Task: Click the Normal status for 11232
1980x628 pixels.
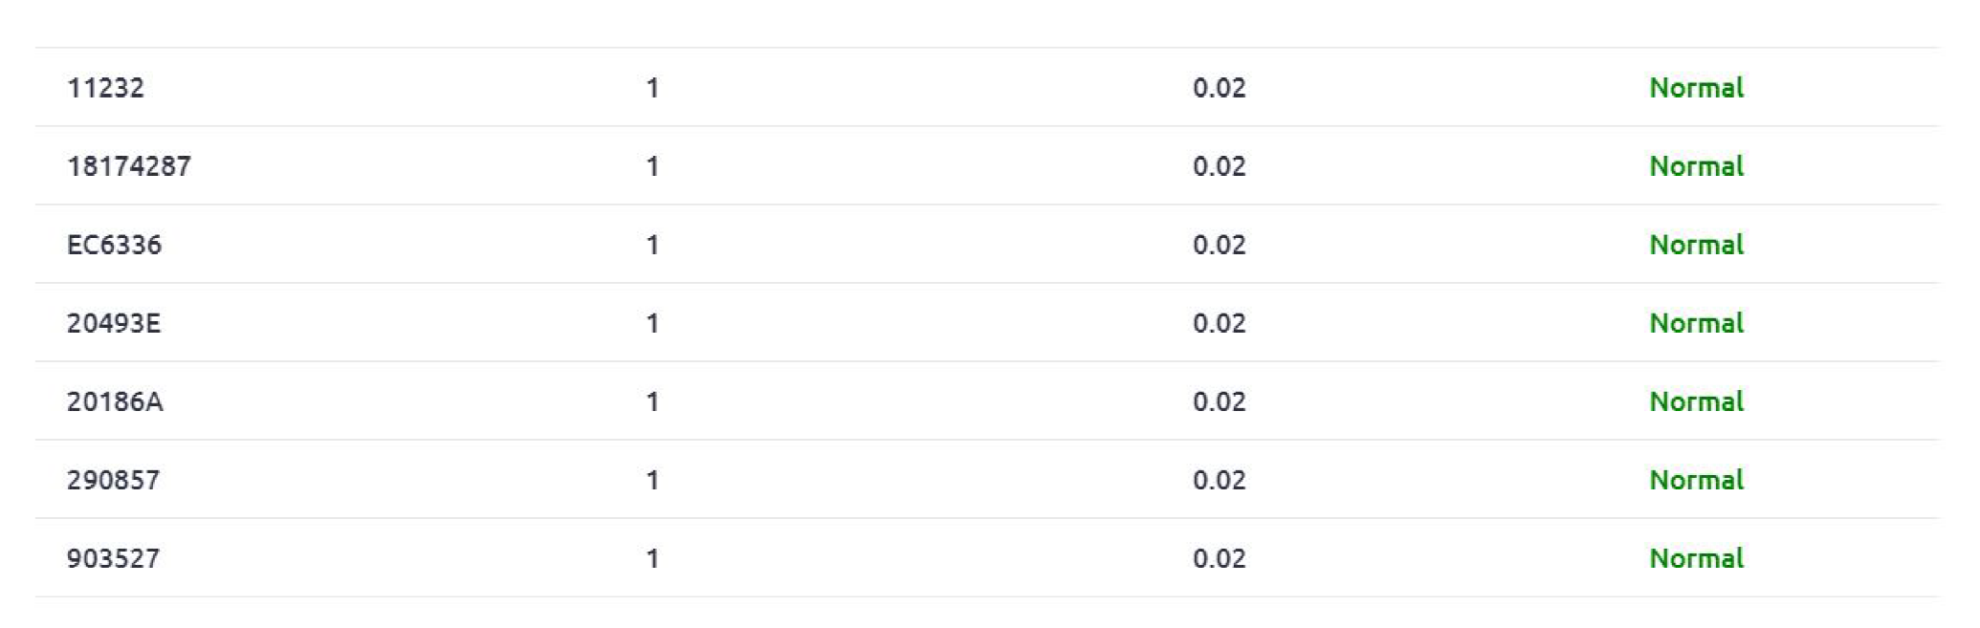Action: (1696, 88)
